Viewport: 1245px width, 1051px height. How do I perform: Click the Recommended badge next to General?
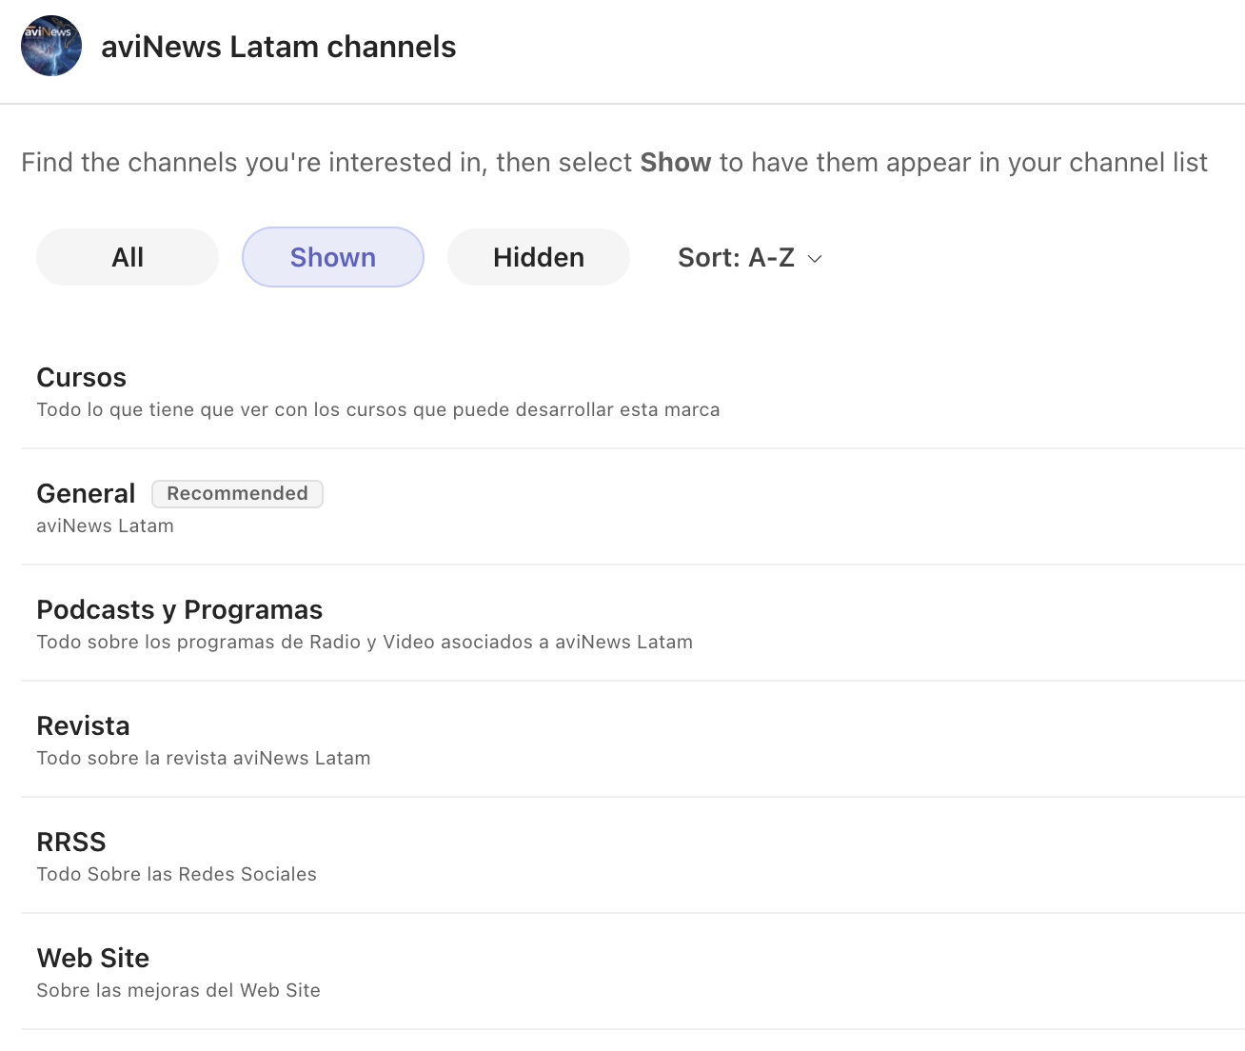point(238,494)
